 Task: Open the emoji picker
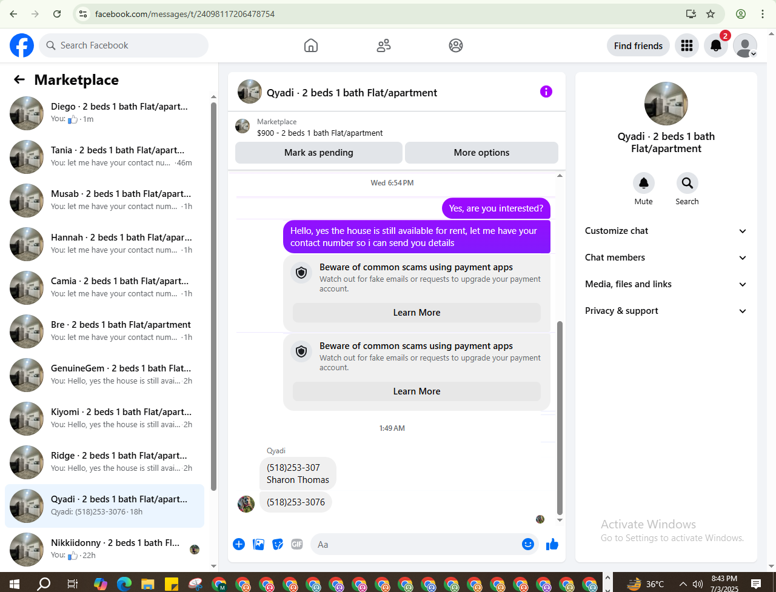pyautogui.click(x=528, y=544)
